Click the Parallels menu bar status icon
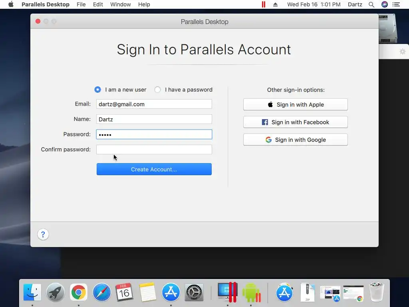The width and height of the screenshot is (409, 307). [x=264, y=4]
